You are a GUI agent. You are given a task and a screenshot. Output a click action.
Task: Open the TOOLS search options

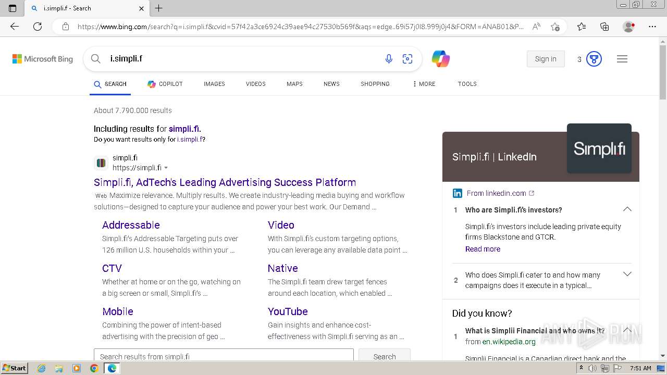click(x=467, y=84)
